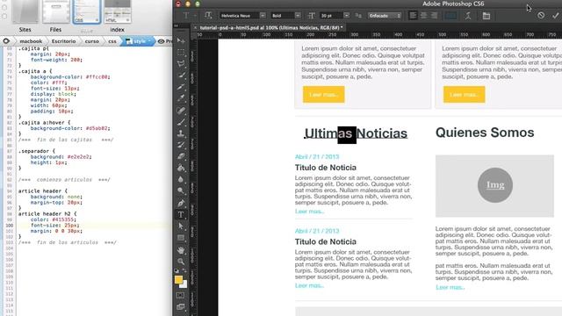The height and width of the screenshot is (316, 562).
Task: Toggle Quick Mask mode
Action: [x=180, y=295]
